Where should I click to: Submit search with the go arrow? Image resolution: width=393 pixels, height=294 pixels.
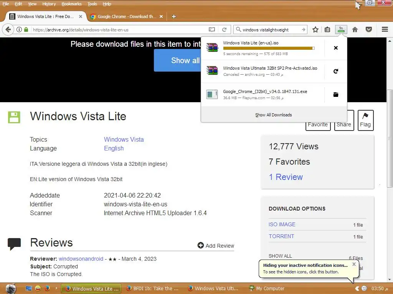(x=303, y=29)
